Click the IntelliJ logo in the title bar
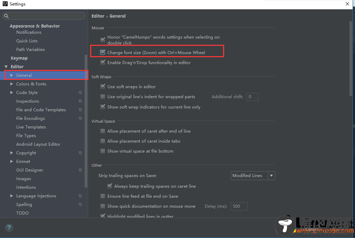This screenshot has height=238, width=355. (5, 4)
